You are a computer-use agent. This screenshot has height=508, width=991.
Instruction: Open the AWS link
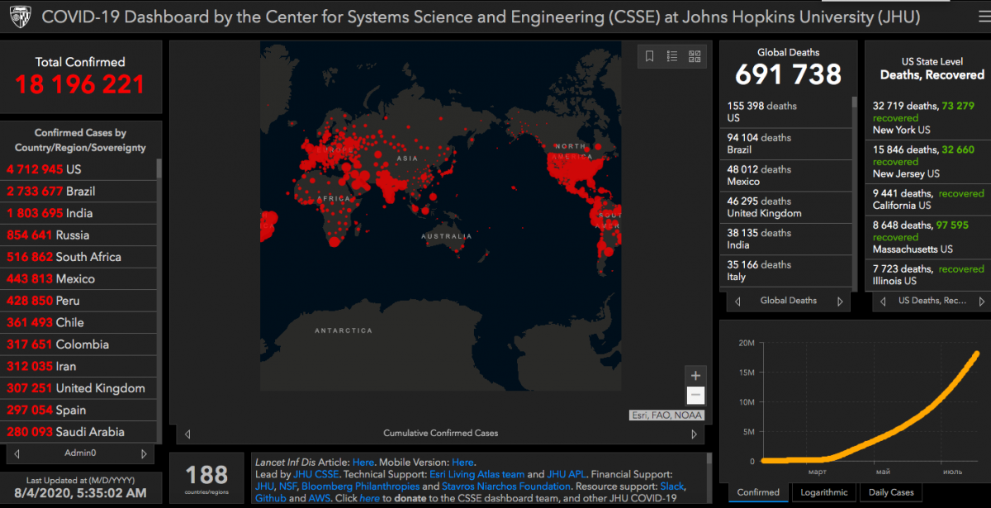point(320,499)
